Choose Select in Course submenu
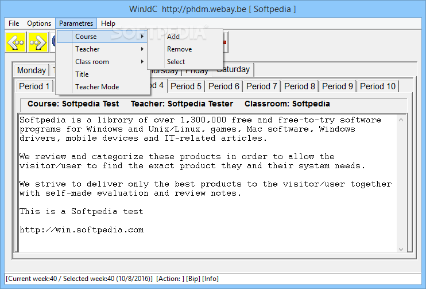Viewport: 426px width, 289px height. click(x=185, y=62)
